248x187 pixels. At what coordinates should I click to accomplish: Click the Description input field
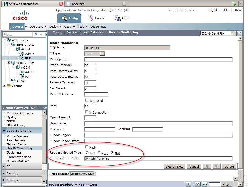click(x=159, y=59)
